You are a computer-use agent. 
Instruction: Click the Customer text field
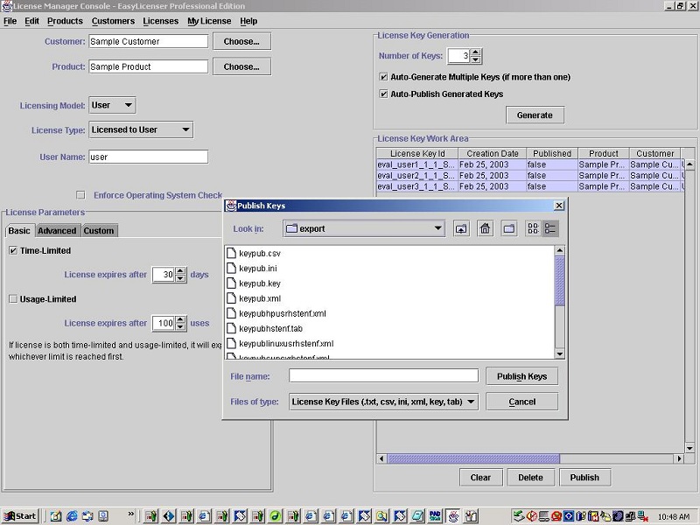pyautogui.click(x=148, y=41)
